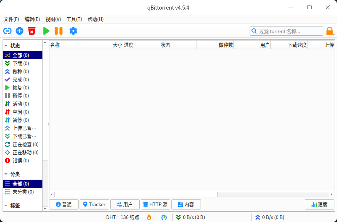
Task: Collapse the 标签 section
Action: click(6, 205)
